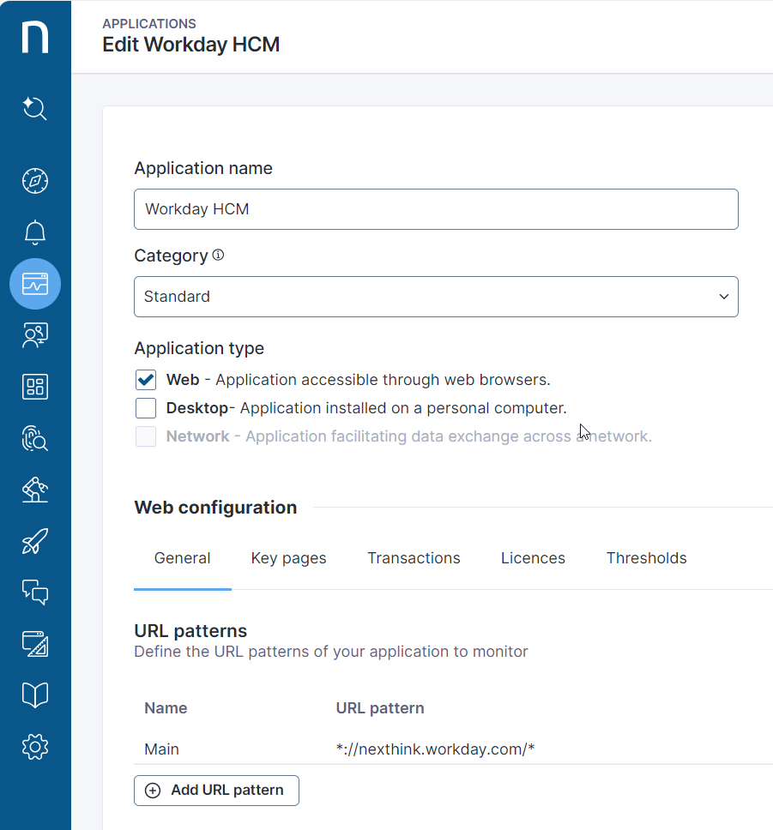Viewport: 773px width, 830px height.
Task: Click the Add URL pattern button
Action: point(216,791)
